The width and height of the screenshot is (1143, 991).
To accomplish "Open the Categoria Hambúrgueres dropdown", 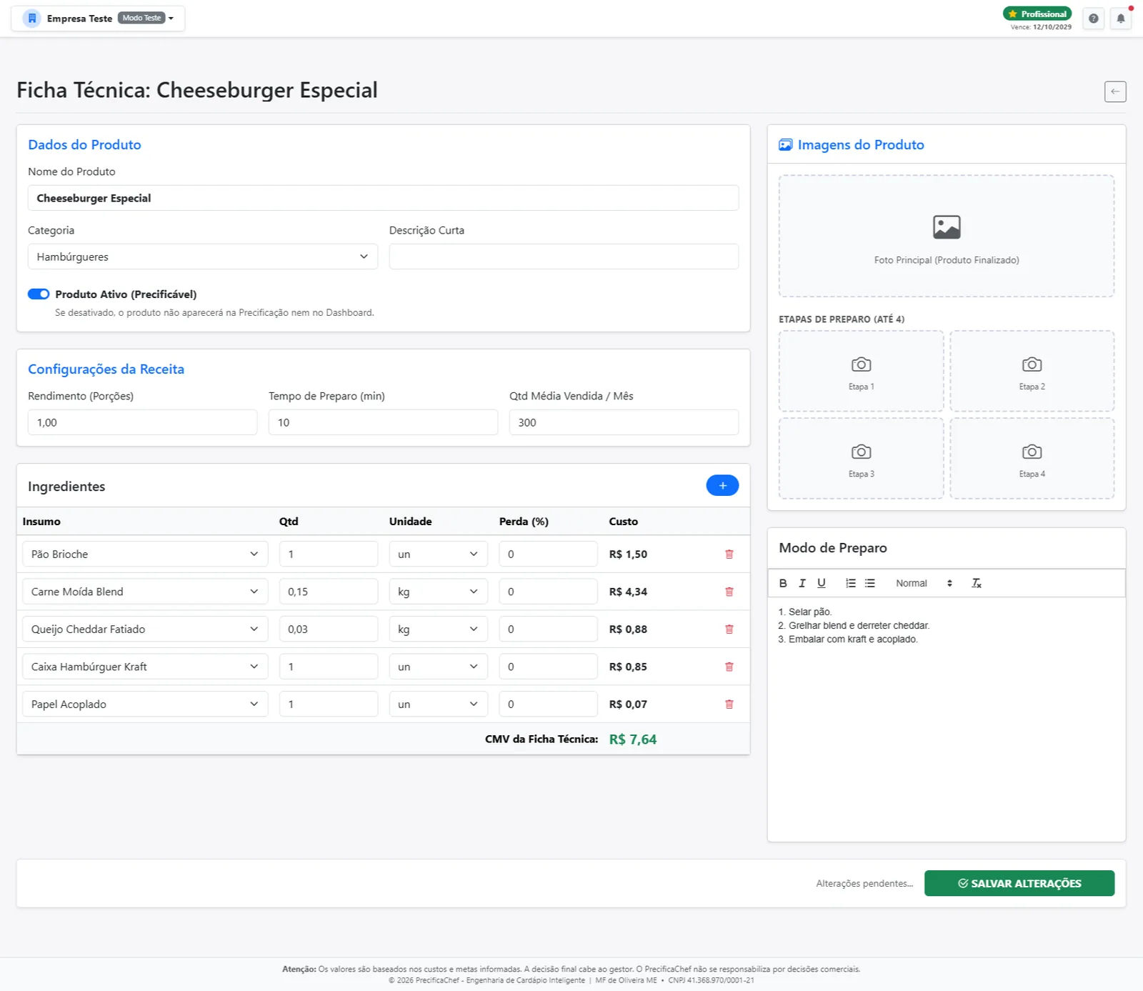I will (x=203, y=257).
